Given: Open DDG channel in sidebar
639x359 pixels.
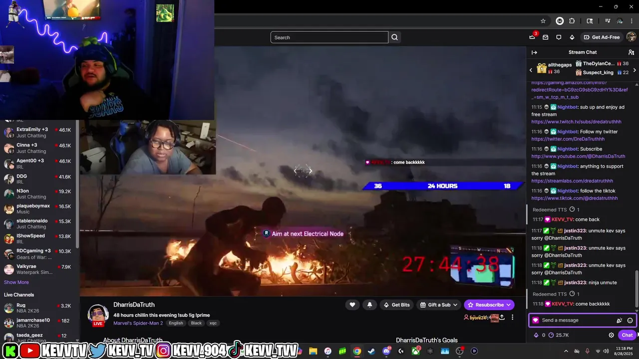Looking at the screenshot, I should click(x=38, y=179).
